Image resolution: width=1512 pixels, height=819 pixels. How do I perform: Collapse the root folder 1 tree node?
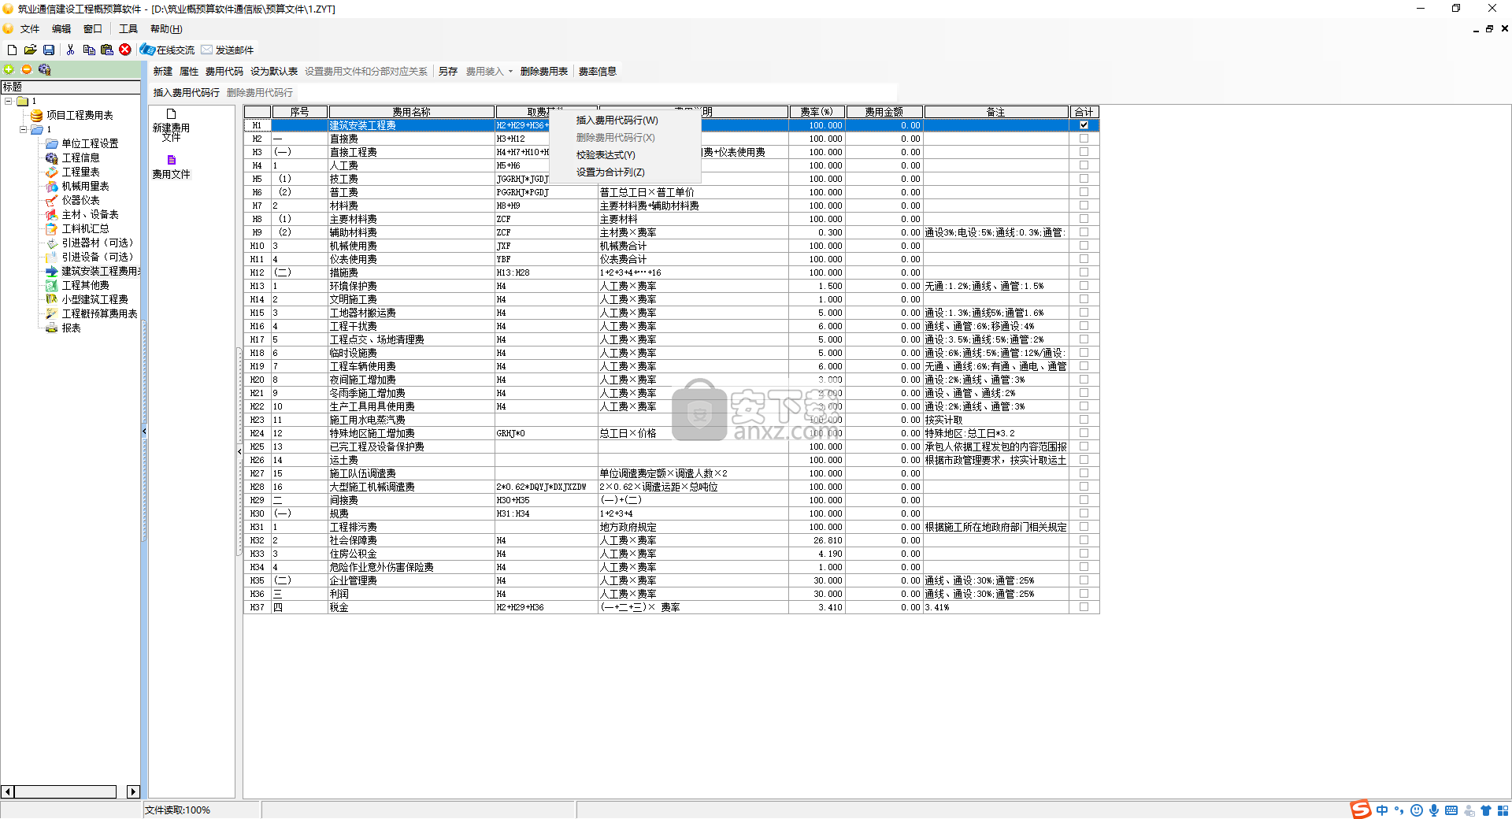pyautogui.click(x=9, y=101)
